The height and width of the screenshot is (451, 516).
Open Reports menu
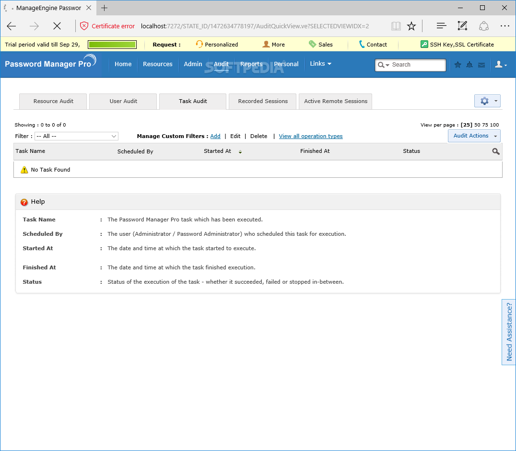[251, 64]
